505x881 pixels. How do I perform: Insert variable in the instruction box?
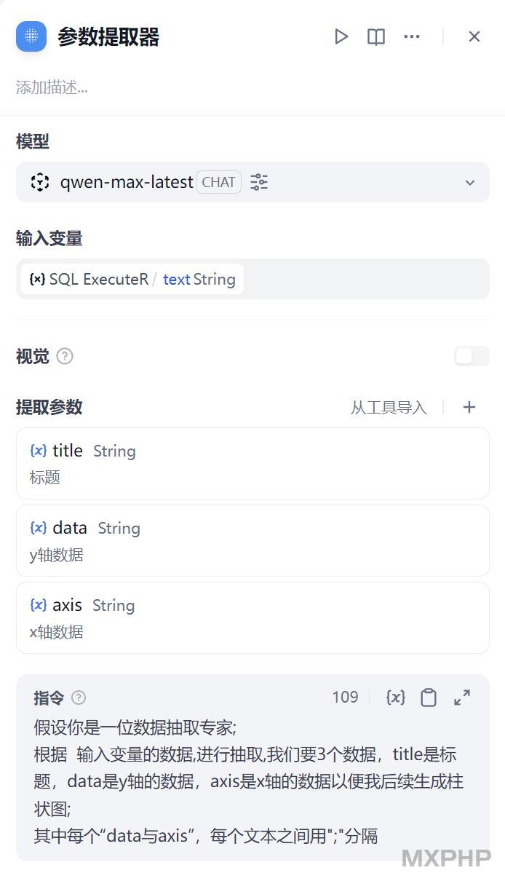click(x=396, y=698)
